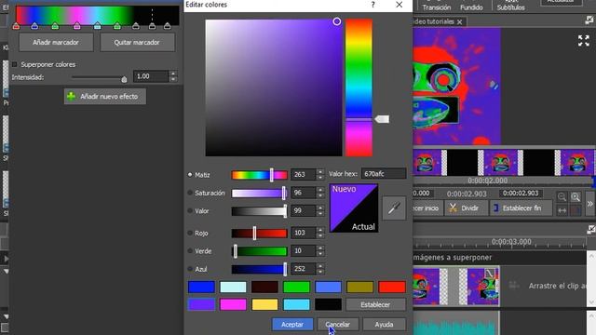Click inside the saturation-value color square

(274, 87)
